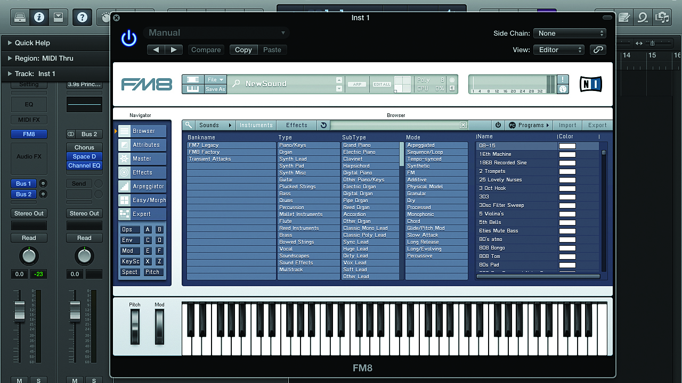Open the Programs dropdown
The width and height of the screenshot is (682, 383).
(529, 125)
